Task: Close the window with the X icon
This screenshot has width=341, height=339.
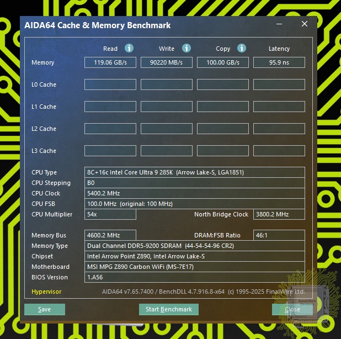Action: [x=305, y=24]
